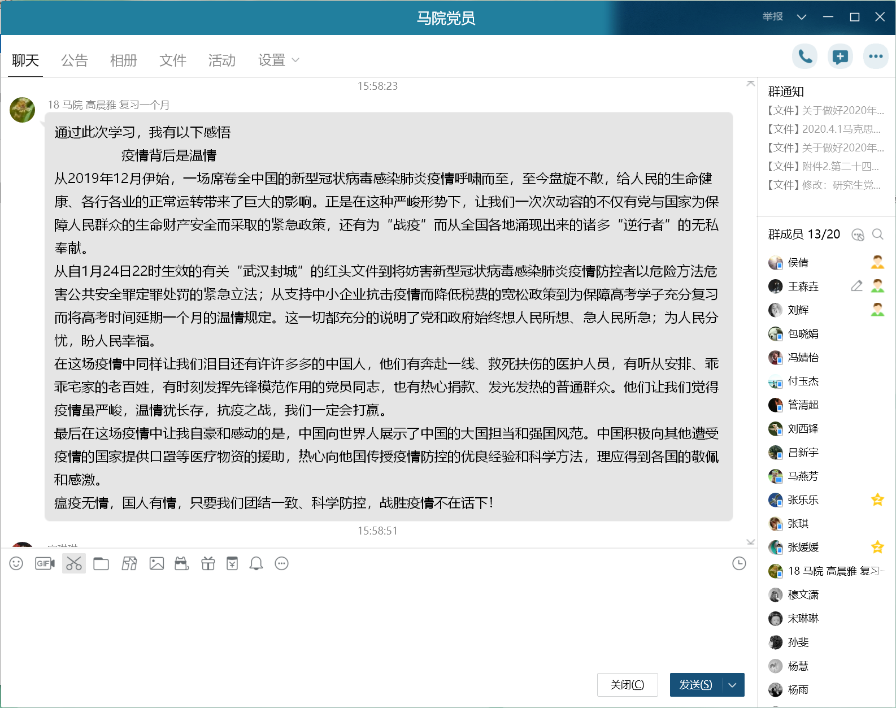Click the GIF recording icon

pos(45,563)
